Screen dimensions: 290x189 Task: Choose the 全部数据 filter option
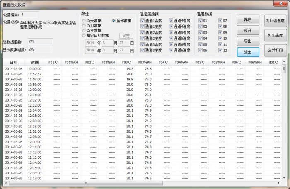[x=114, y=20]
